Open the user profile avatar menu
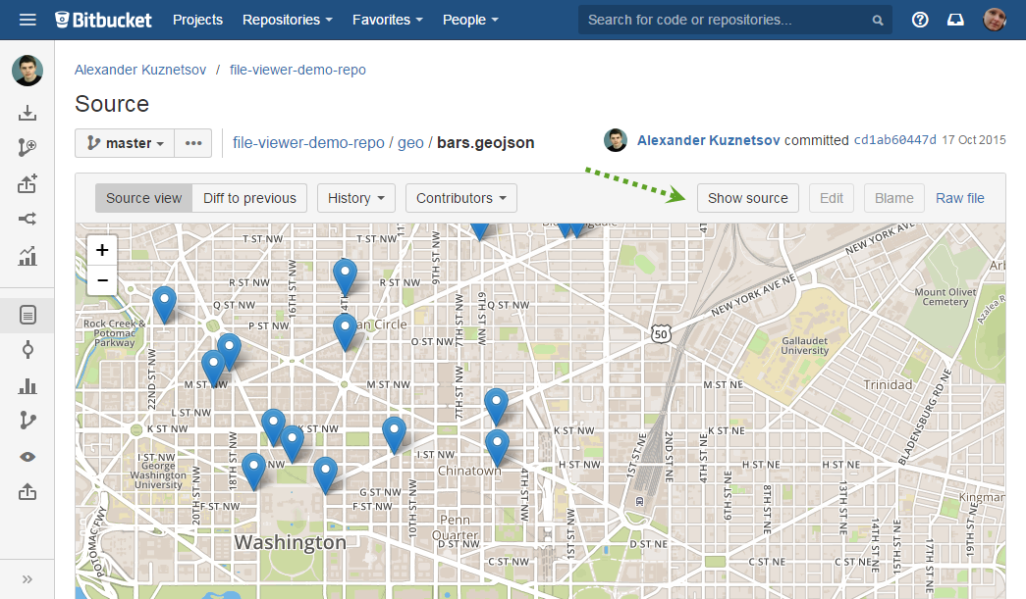The image size is (1026, 599). tap(995, 20)
